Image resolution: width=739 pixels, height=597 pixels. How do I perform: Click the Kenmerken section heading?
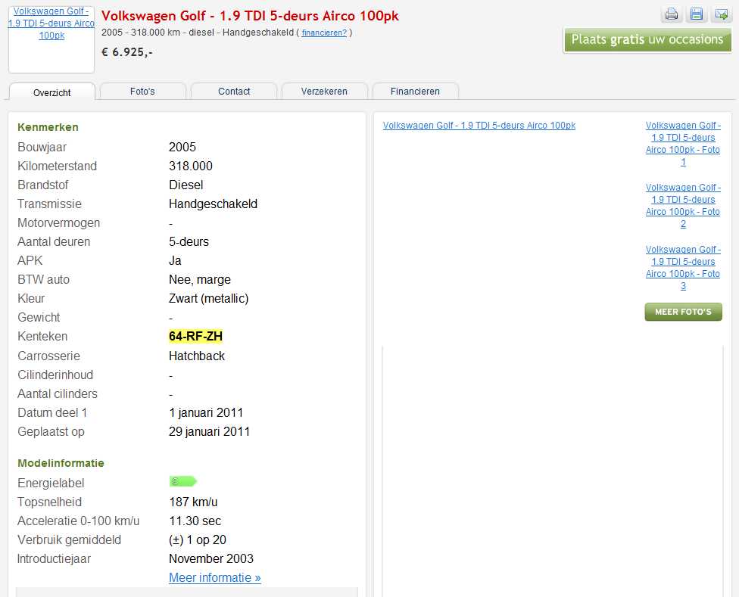tap(48, 127)
